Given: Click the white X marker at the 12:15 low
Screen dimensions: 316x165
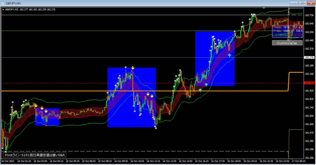Looking at the screenshot, I should 156,128.
